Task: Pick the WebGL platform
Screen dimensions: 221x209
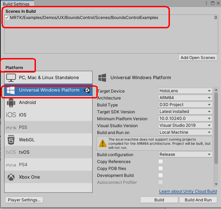Action: pyautogui.click(x=48, y=140)
